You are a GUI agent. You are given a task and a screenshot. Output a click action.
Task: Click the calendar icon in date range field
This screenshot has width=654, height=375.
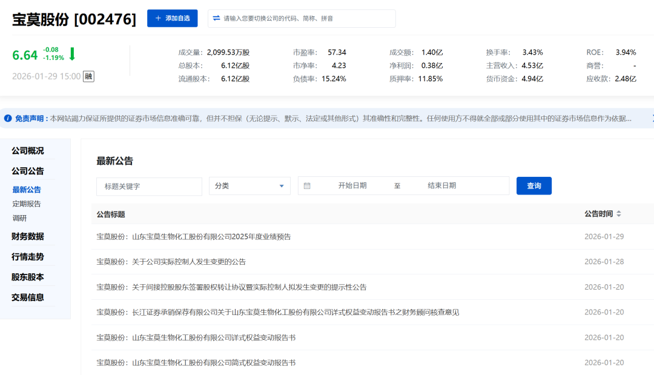point(307,186)
